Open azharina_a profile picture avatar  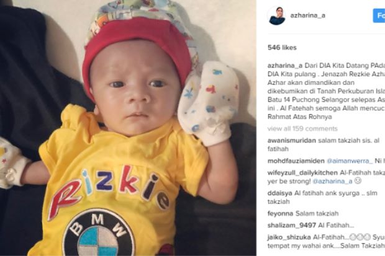277,15
